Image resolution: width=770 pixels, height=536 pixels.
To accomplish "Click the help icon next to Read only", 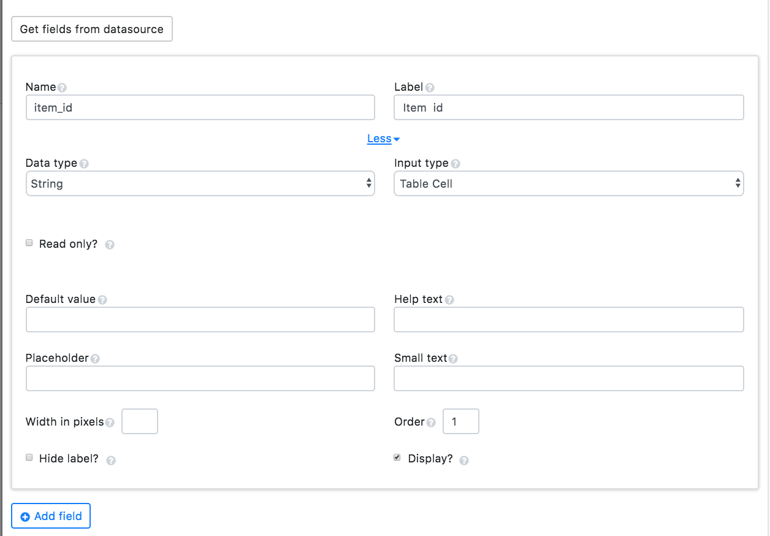I will point(110,245).
